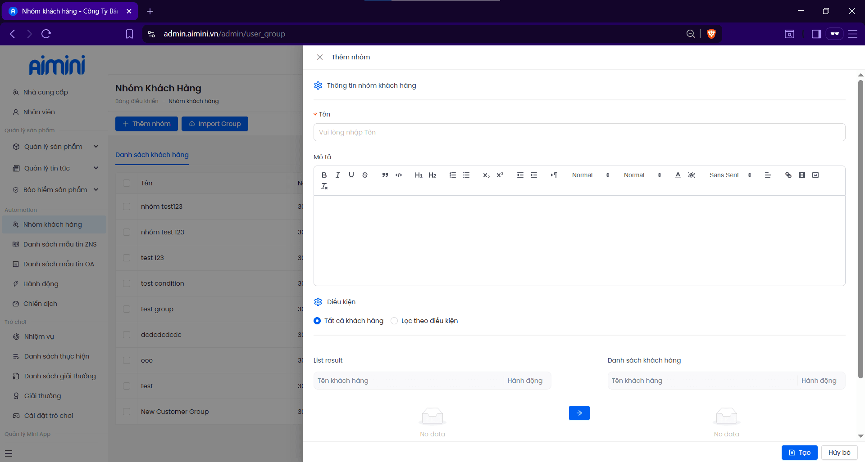Check the box beside 'test group' row

click(x=127, y=309)
